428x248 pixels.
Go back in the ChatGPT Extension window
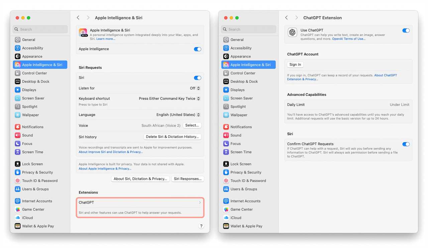point(287,18)
